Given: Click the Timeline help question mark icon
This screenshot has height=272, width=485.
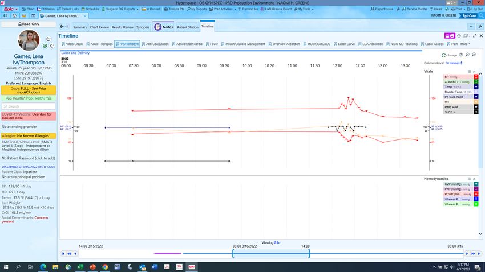Looking at the screenshot, I should coord(459,36).
